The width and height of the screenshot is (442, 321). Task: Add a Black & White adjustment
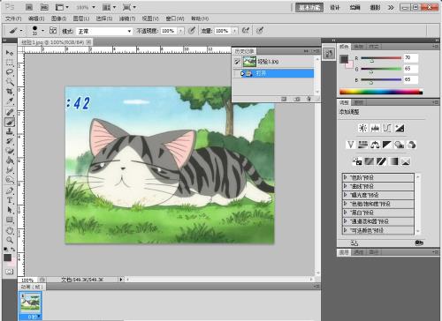[387, 145]
